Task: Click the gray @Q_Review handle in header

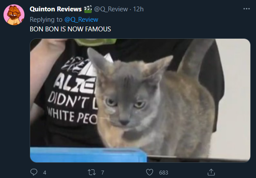Action: (x=111, y=9)
